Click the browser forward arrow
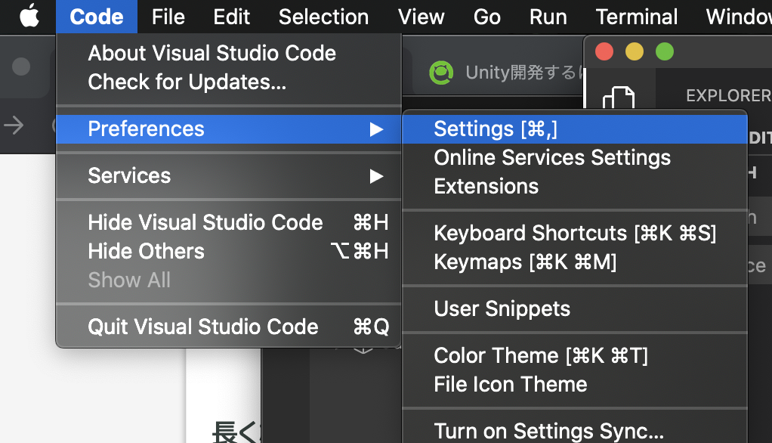 pyautogui.click(x=14, y=125)
